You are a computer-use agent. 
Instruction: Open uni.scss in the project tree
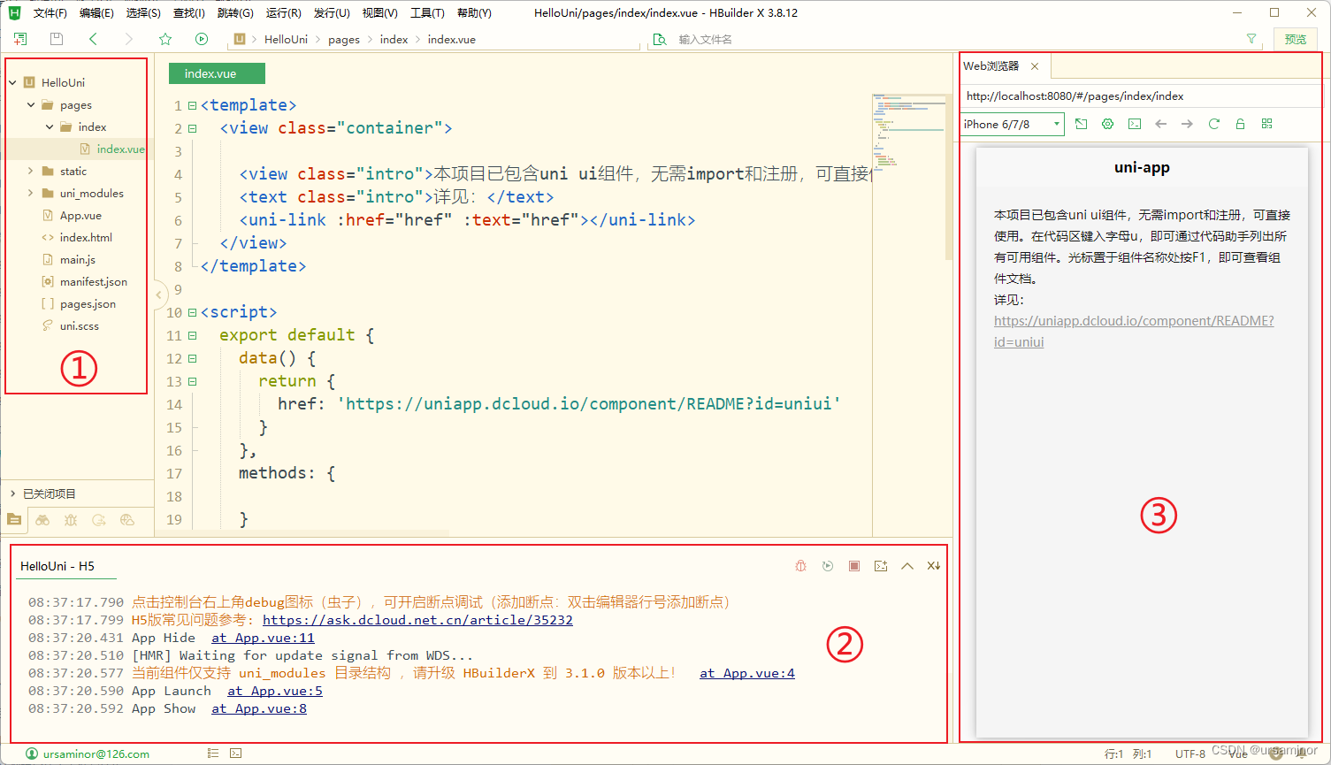pos(80,326)
